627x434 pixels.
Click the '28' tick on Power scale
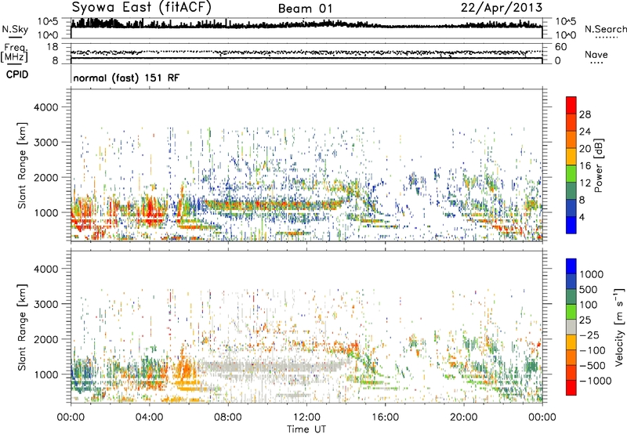[585, 114]
